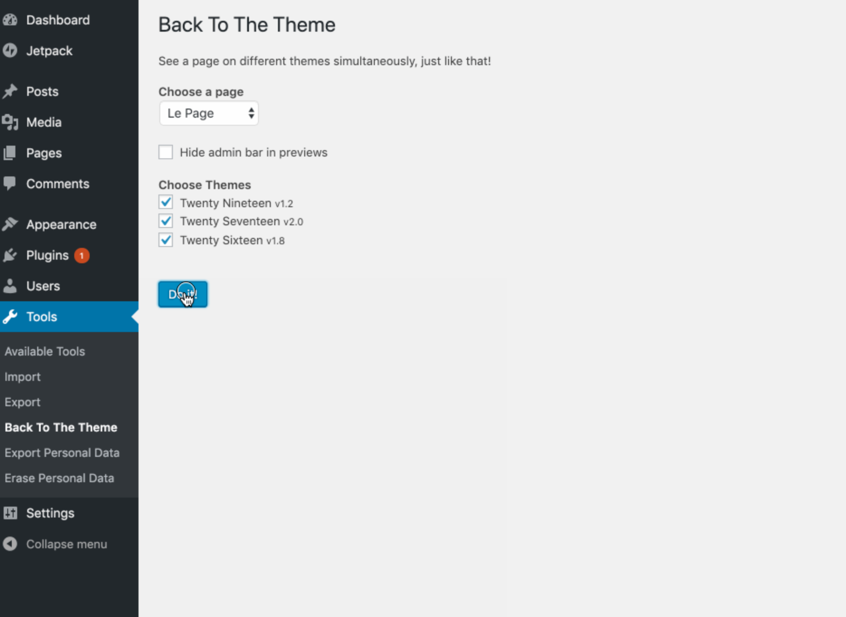
Task: Click the Comments speech bubble icon
Action: 10,184
